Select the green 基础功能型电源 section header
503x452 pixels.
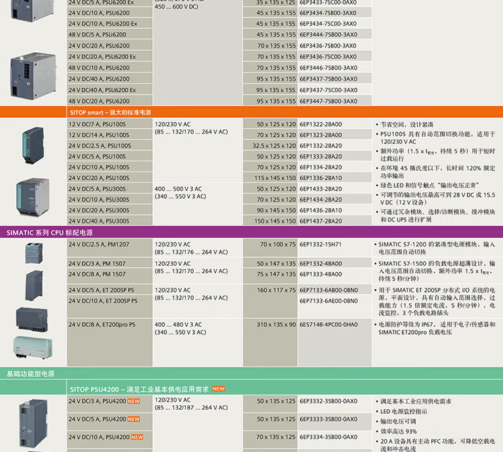[x=251, y=374]
